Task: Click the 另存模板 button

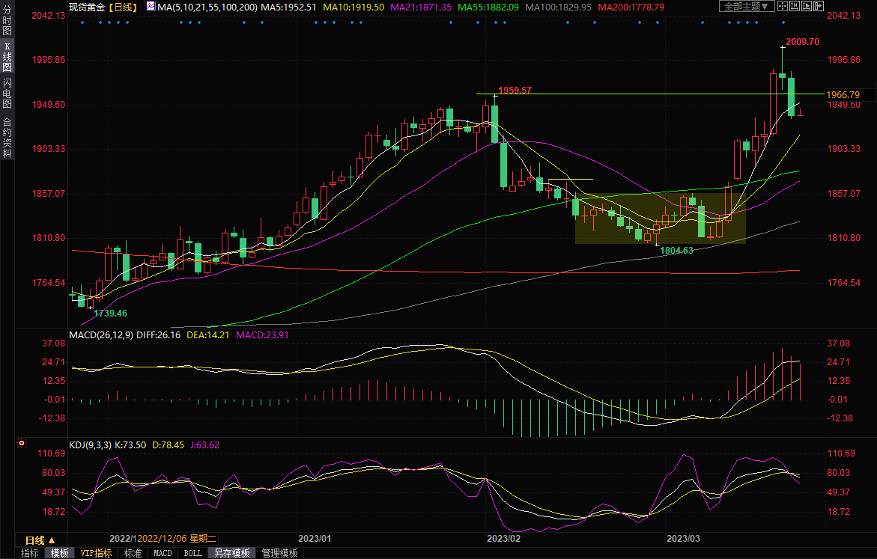Action: pos(231,553)
